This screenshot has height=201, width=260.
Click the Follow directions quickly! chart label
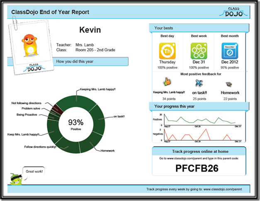(40, 147)
